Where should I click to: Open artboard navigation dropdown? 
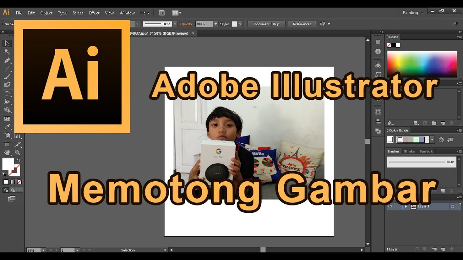[77, 250]
